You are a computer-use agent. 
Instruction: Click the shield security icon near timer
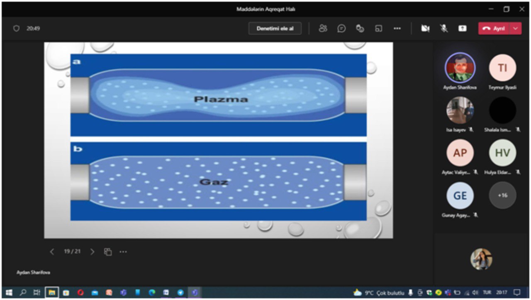[17, 29]
